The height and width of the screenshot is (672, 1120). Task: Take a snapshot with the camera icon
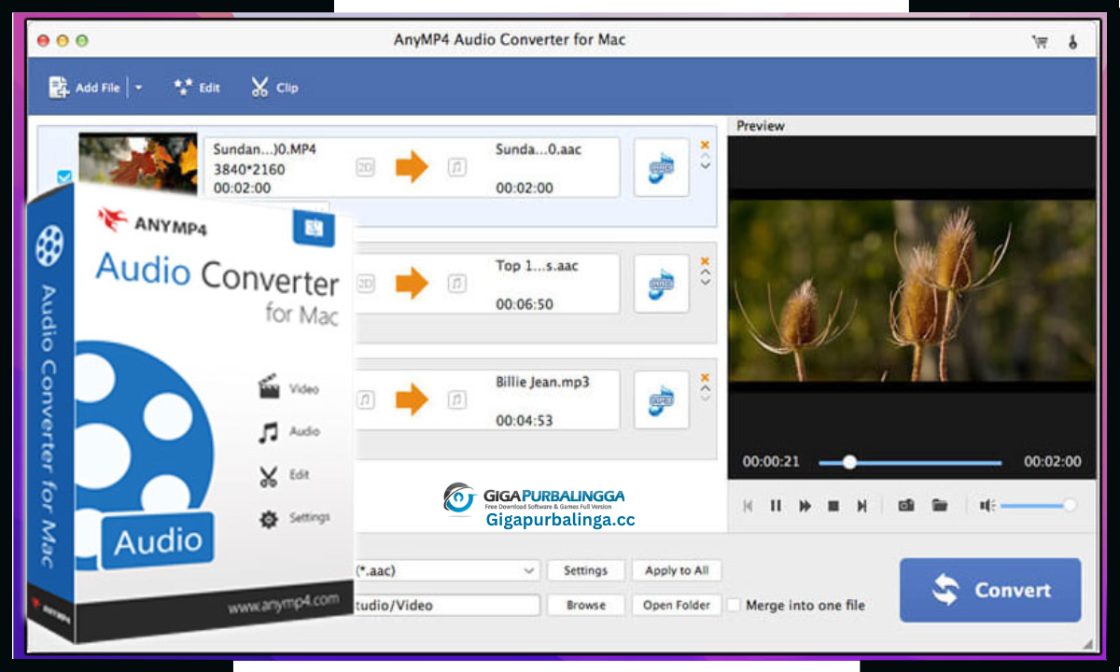click(905, 506)
